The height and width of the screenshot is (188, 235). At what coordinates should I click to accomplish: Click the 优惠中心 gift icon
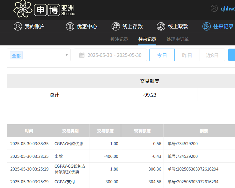coord(70,26)
